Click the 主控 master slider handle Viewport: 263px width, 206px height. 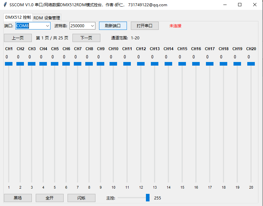pyautogui.click(x=148, y=197)
